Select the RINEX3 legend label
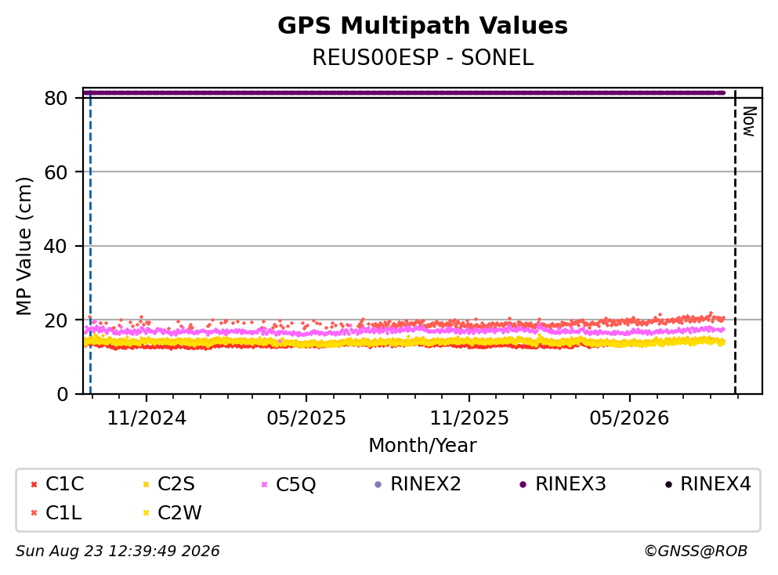The image size is (778, 575). coord(570,484)
